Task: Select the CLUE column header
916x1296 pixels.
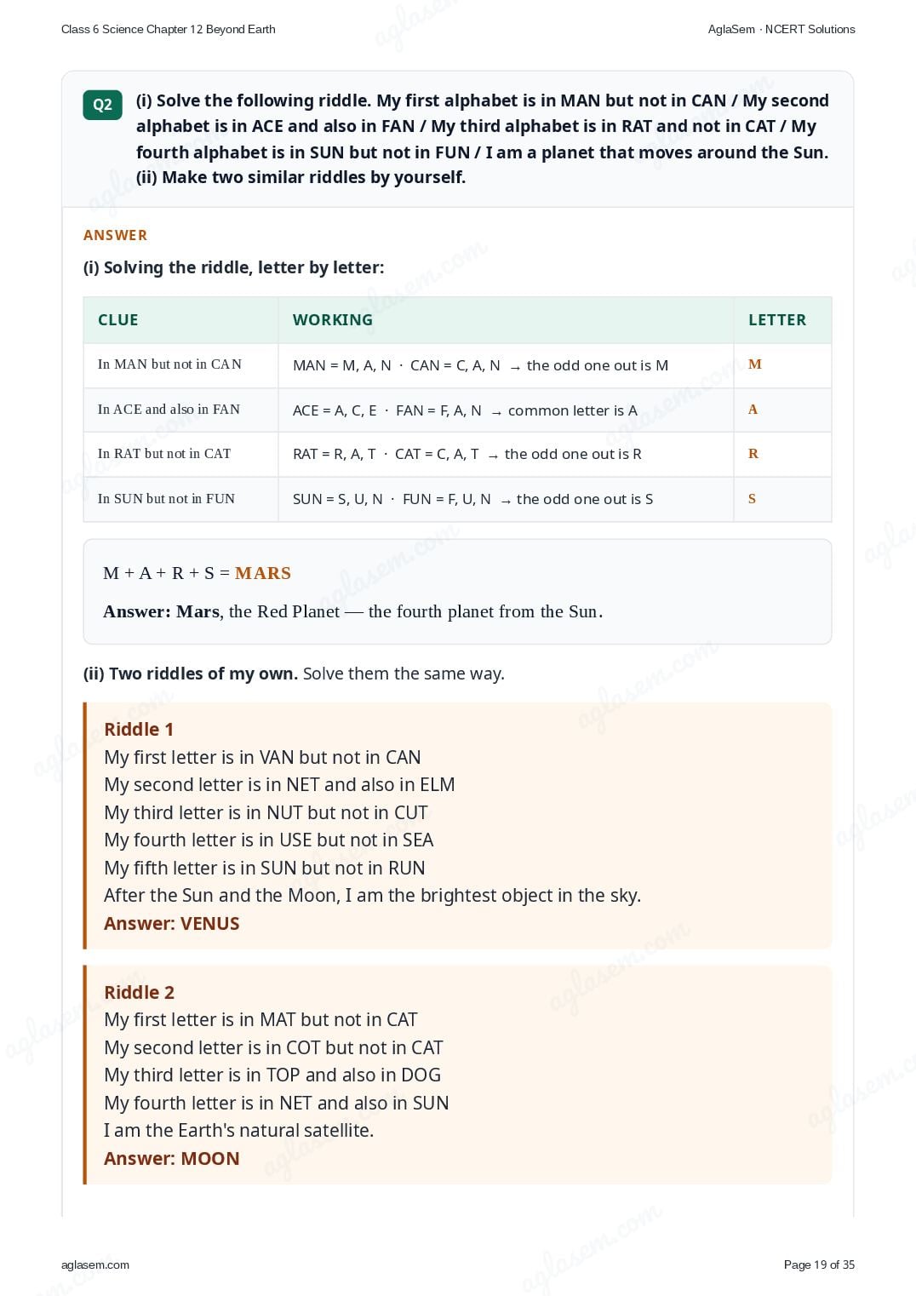Action: (118, 320)
